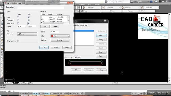This screenshot has height=96, width=171.
Task: Open the Fill color dropdown
Action: (x=27, y=34)
